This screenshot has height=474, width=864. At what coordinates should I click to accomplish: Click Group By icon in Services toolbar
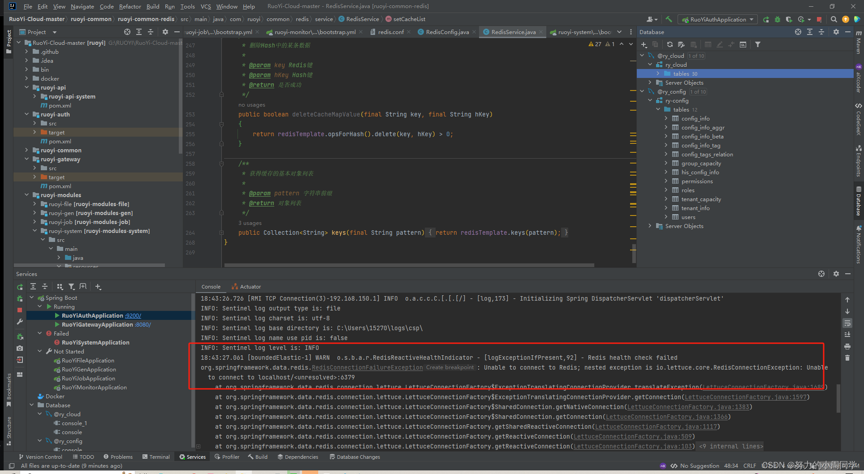60,287
